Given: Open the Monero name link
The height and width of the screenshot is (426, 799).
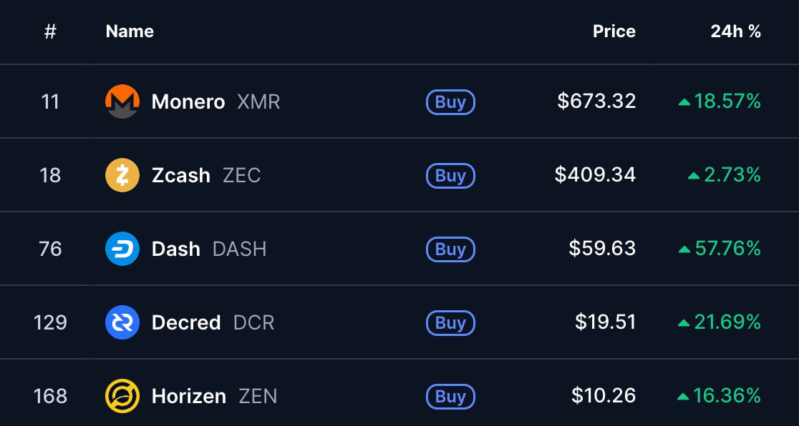Looking at the screenshot, I should 188,101.
